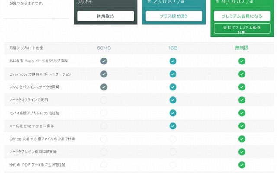Click the free plan checkmark in the スマホとパソコン sync row
277x173 pixels.
click(104, 87)
